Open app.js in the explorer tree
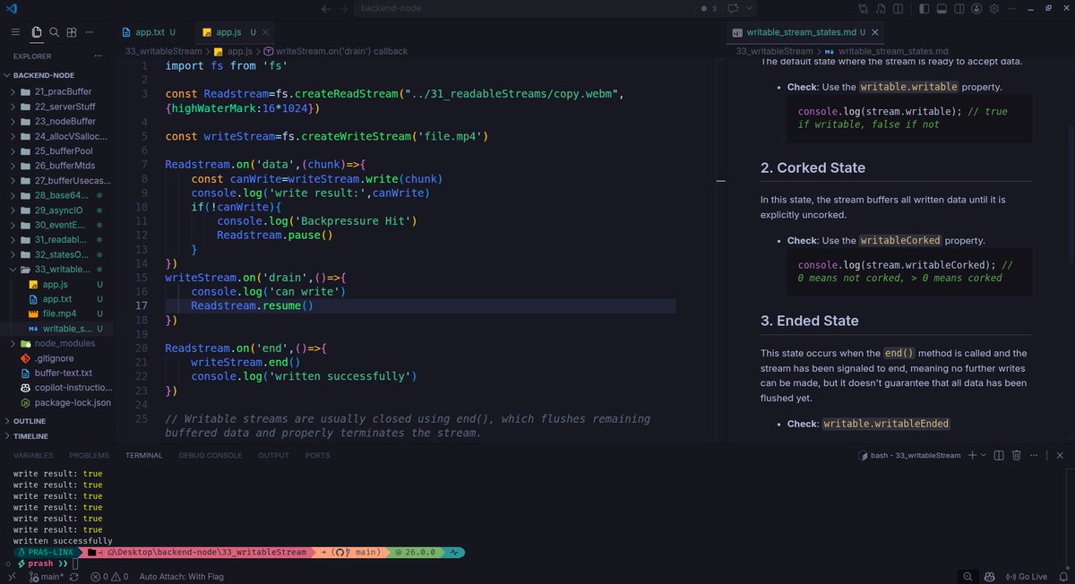1075x584 pixels. tap(56, 284)
